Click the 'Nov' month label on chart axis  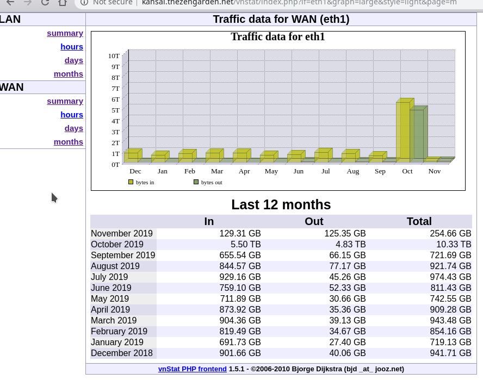pos(435,171)
